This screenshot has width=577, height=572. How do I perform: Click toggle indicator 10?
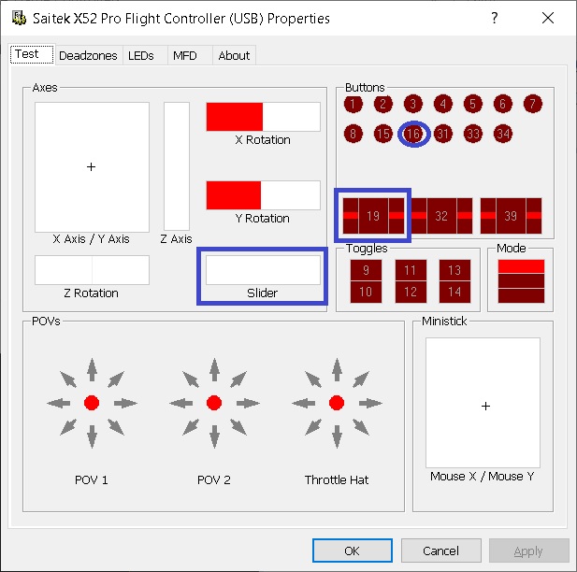pos(366,292)
